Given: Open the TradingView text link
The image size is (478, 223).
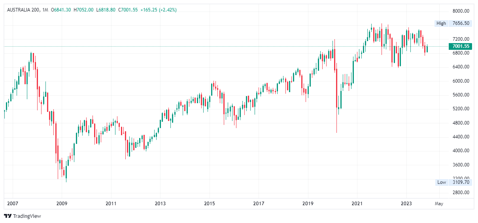Looking at the screenshot, I should [x=27, y=216].
